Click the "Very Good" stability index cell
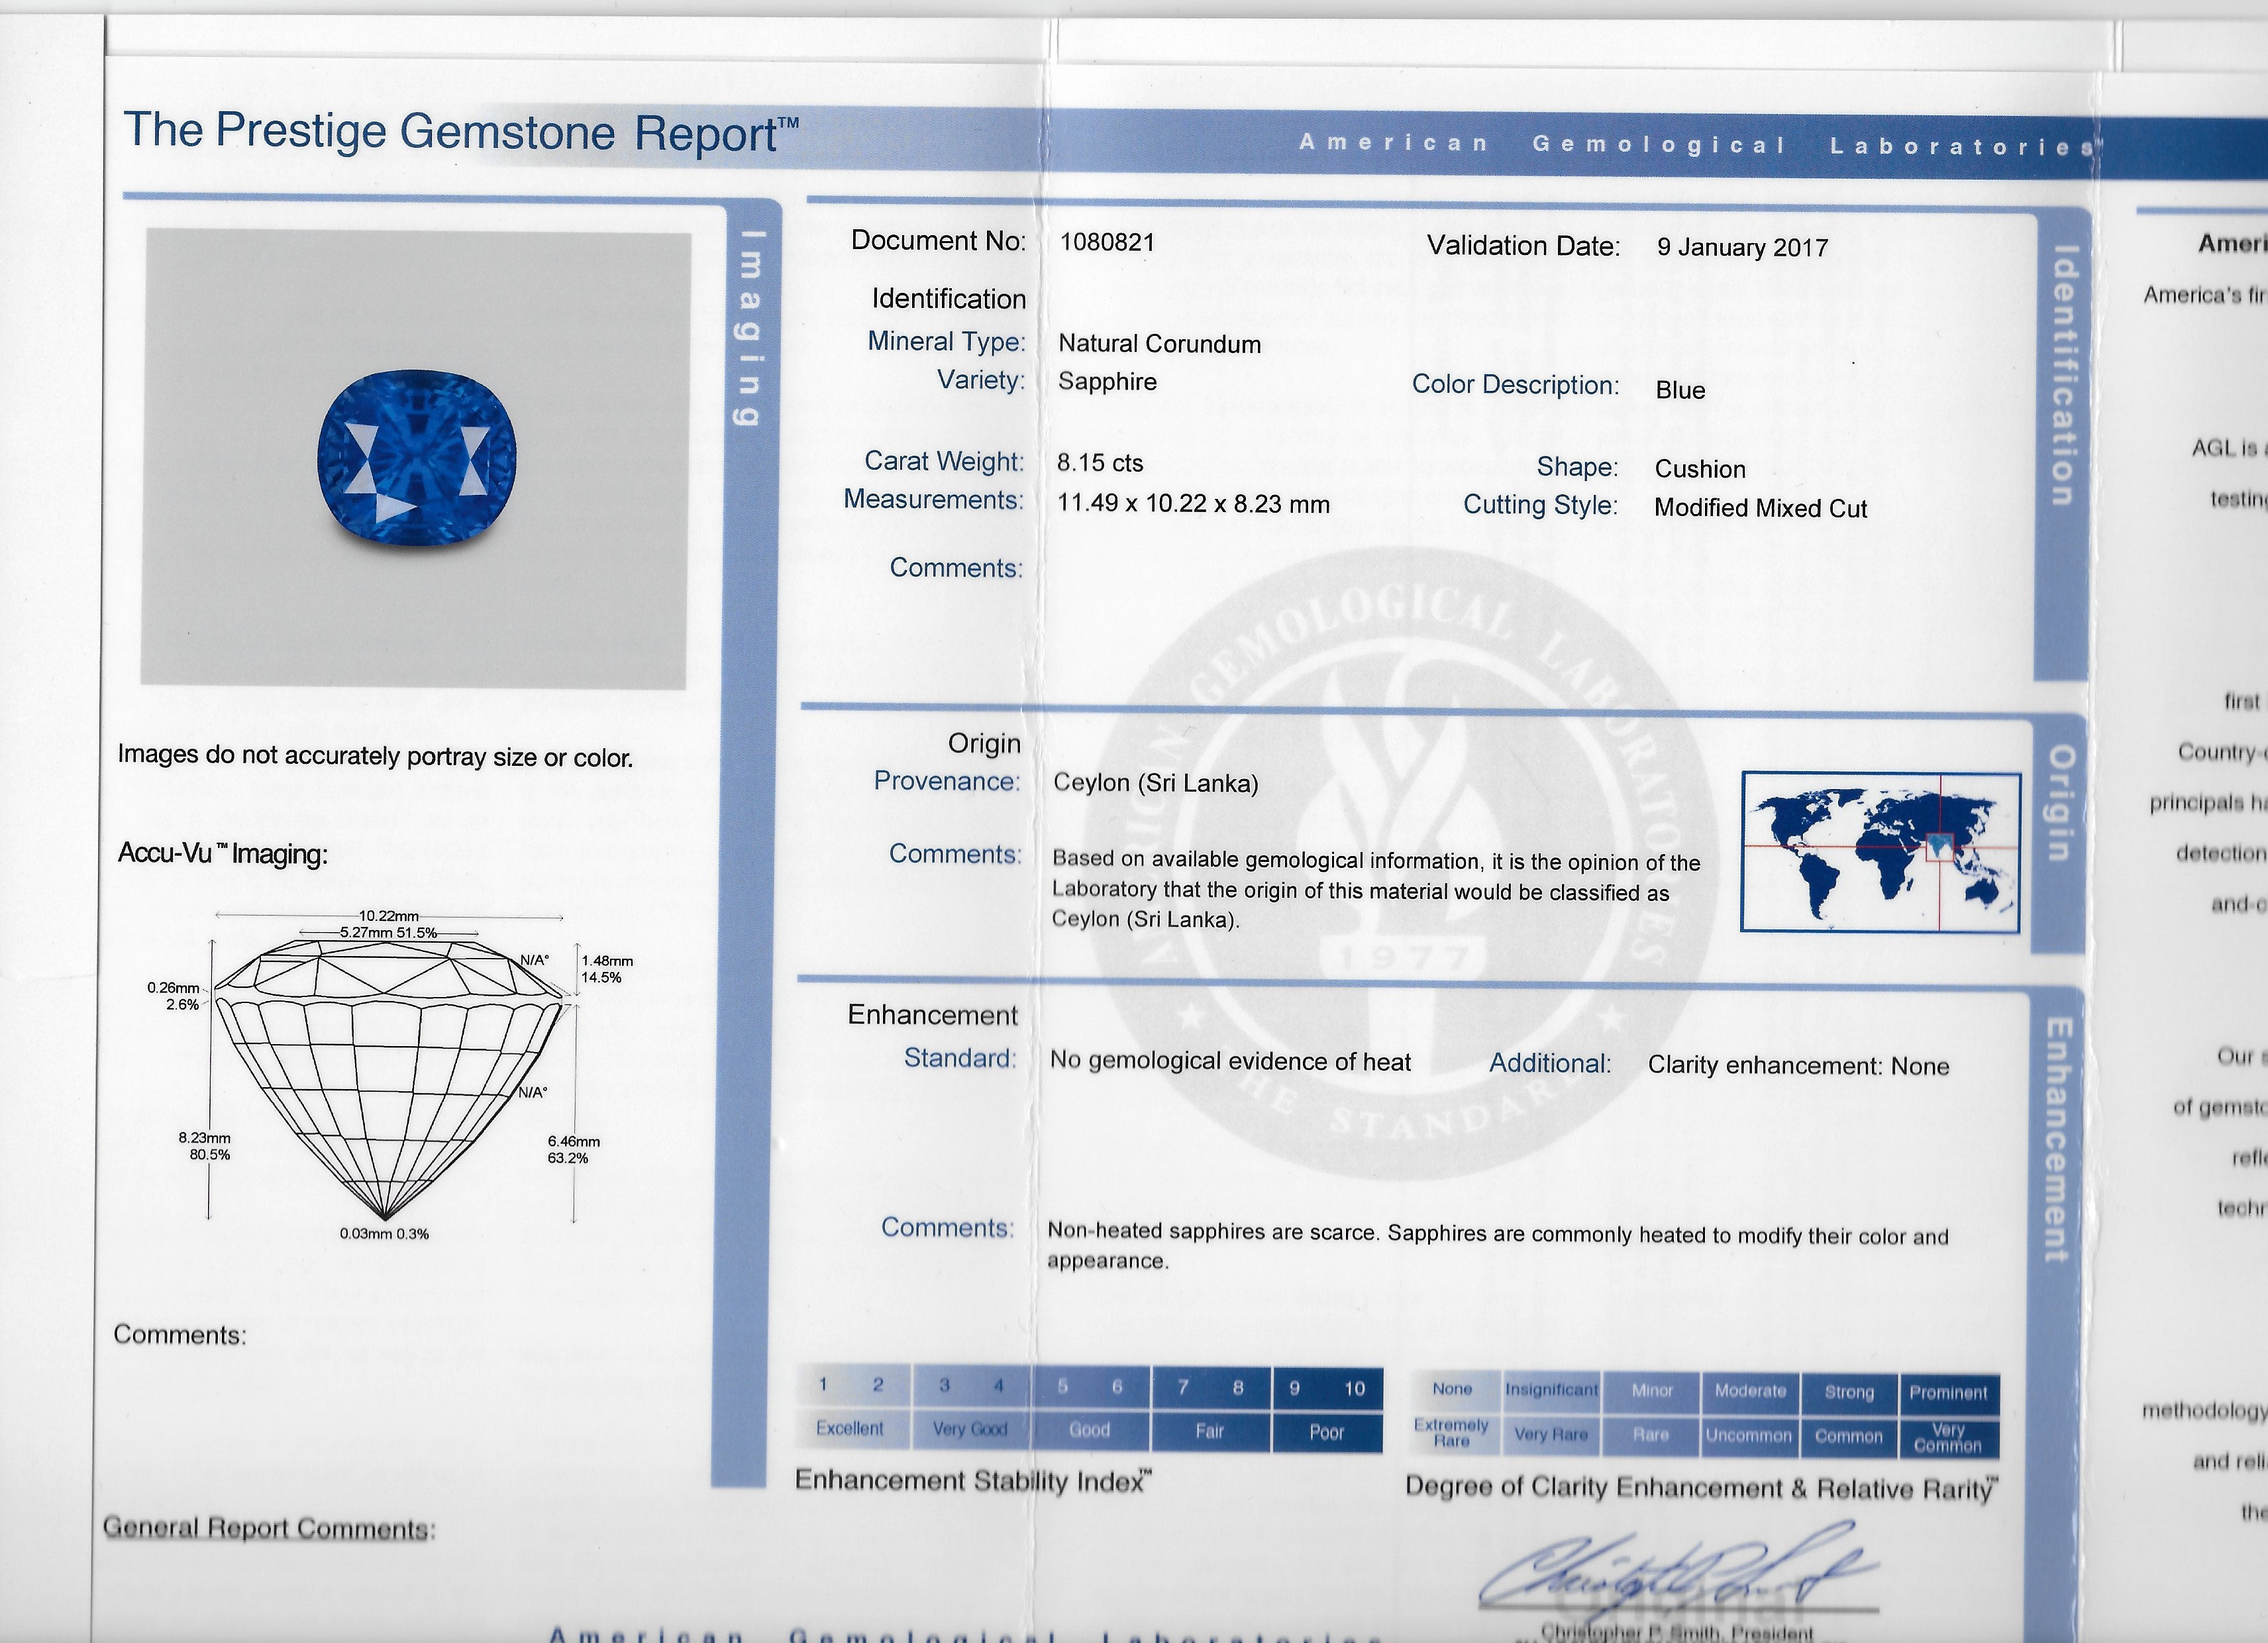The image size is (2268, 1643). click(x=970, y=1429)
